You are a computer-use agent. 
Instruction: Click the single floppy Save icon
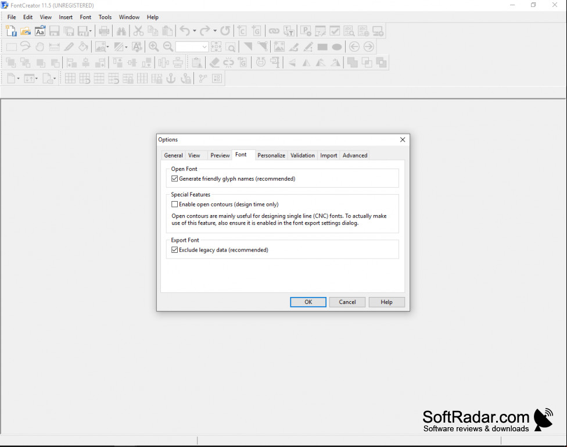[54, 31]
